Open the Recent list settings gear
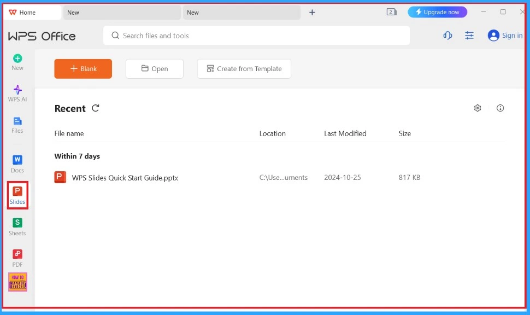The image size is (530, 315). point(478,108)
